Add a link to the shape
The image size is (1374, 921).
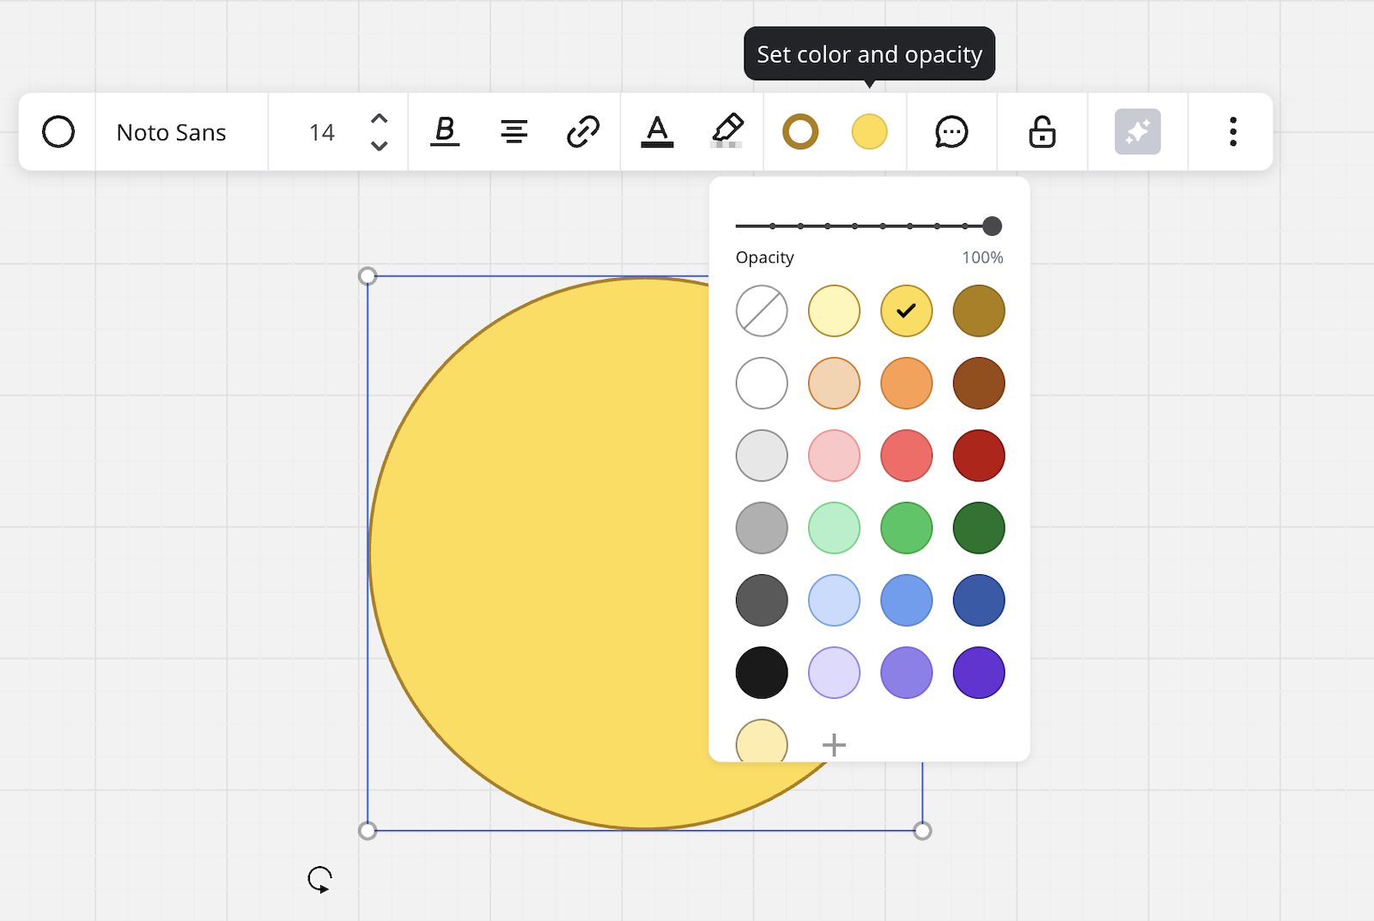583,132
